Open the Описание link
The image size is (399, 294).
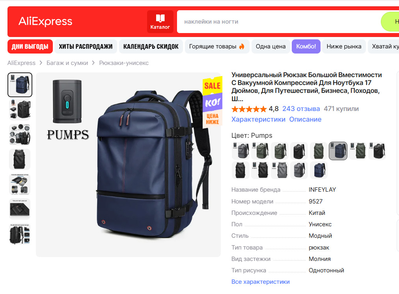[305, 119]
